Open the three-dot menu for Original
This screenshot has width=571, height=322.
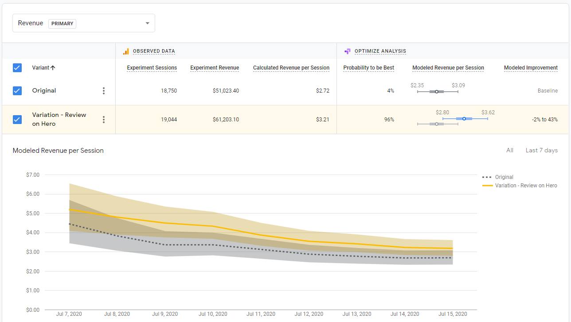coord(104,91)
